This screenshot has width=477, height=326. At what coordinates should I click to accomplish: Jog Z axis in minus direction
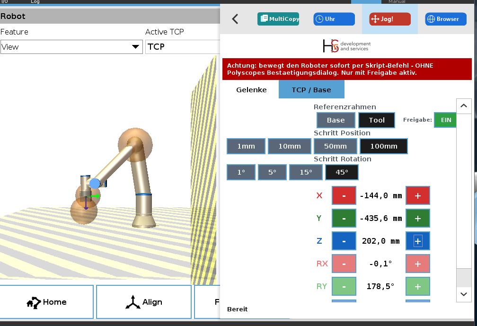[344, 241]
